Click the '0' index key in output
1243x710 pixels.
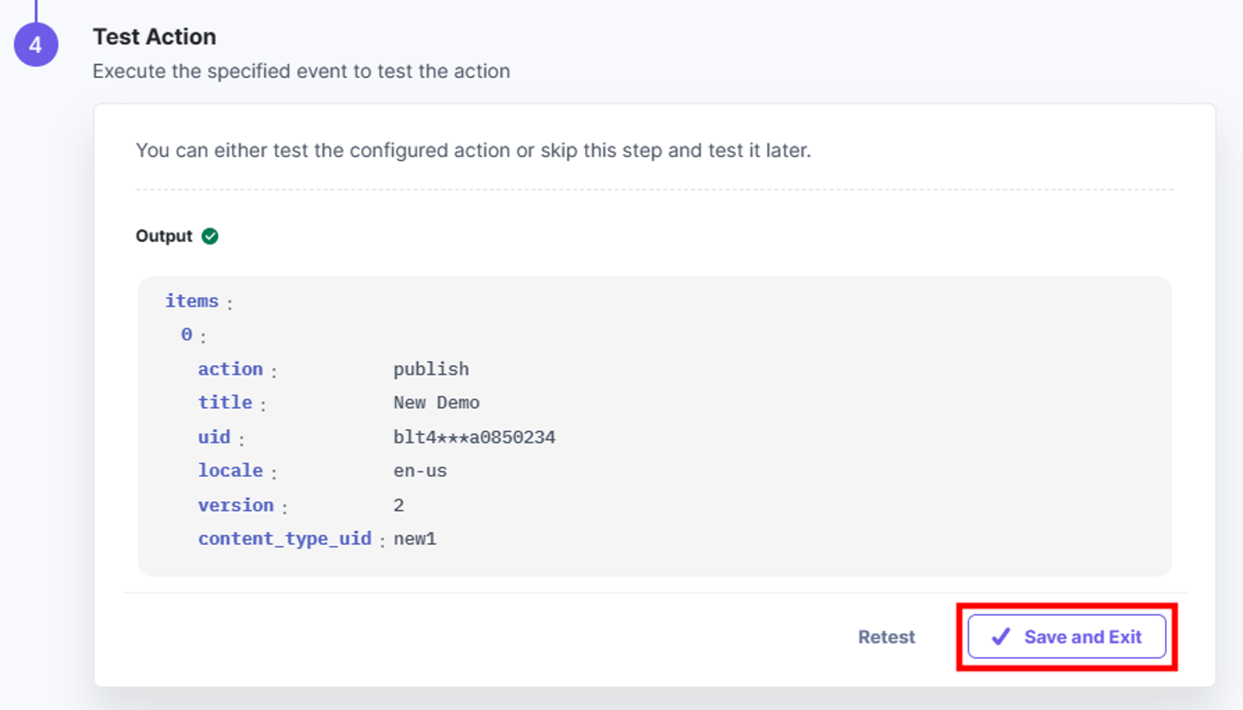[x=186, y=335]
